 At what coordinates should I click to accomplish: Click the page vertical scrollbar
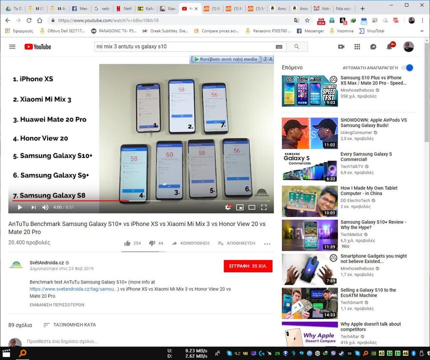(x=426, y=93)
